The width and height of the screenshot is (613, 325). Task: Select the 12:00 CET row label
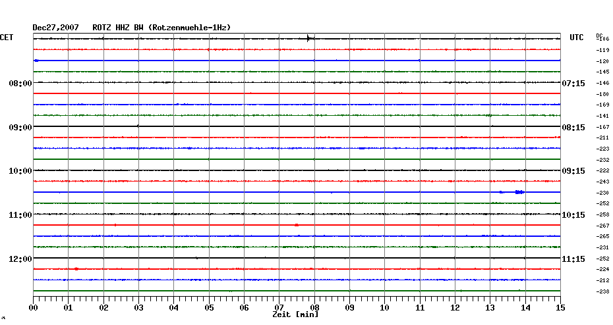click(20, 259)
